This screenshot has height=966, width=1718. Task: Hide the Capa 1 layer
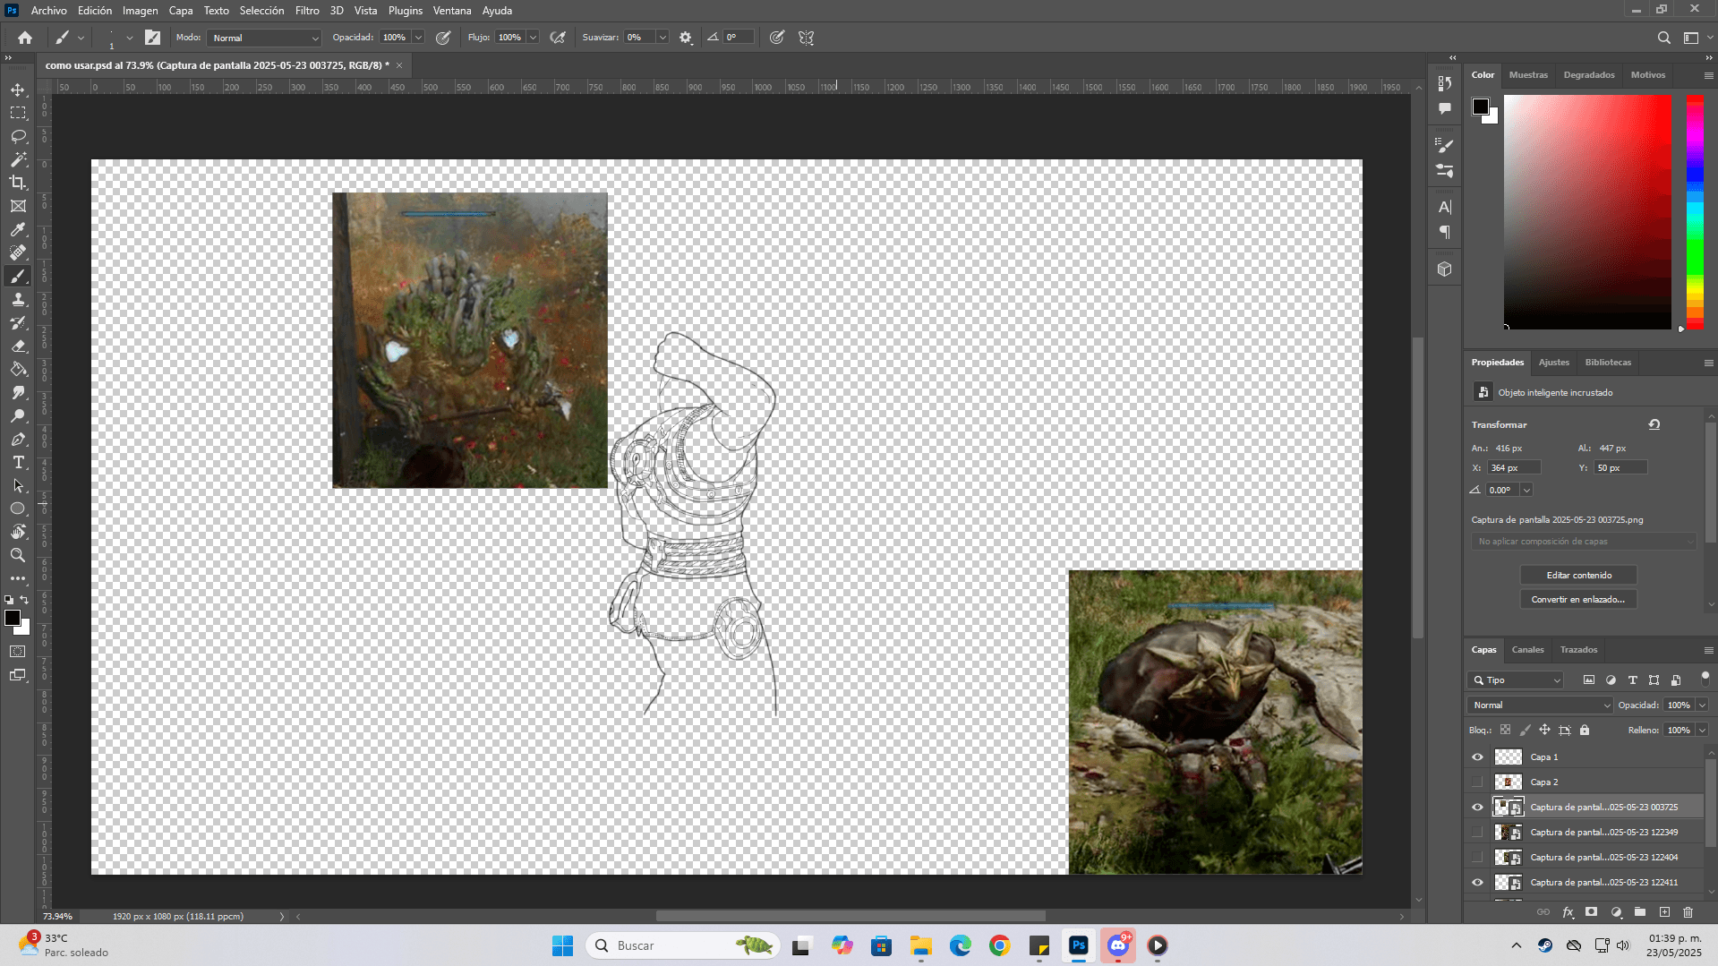[x=1477, y=757]
